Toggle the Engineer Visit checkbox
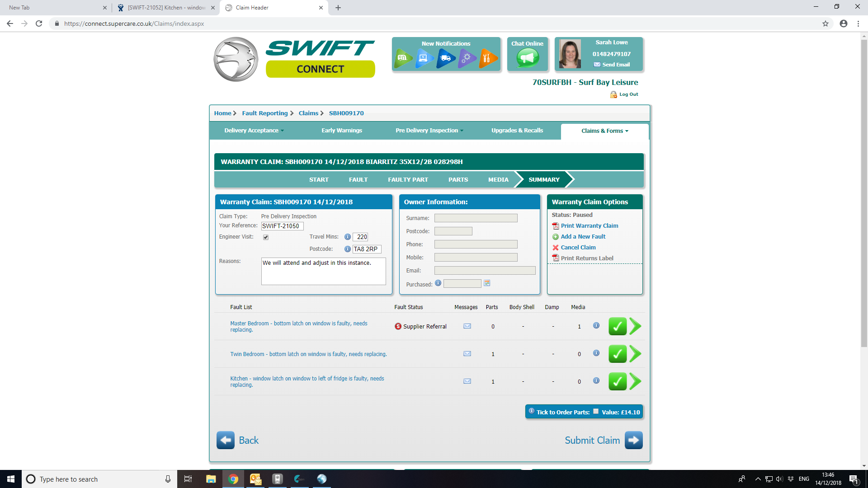Viewport: 868px width, 488px height. click(x=266, y=237)
